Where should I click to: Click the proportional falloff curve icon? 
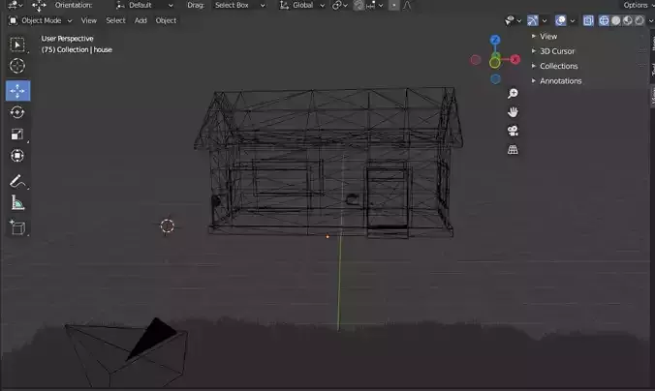click(407, 6)
